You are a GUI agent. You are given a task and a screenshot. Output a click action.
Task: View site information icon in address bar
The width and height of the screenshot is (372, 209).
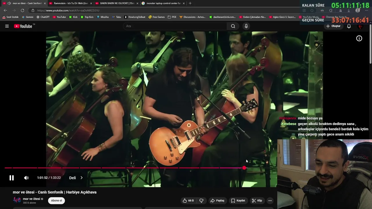[x=33, y=10]
